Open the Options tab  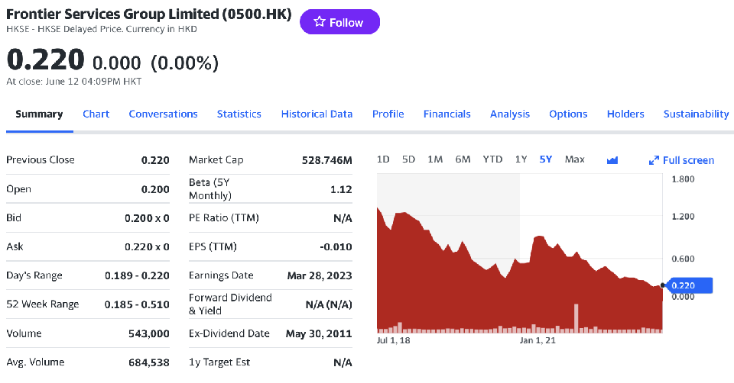(x=568, y=114)
